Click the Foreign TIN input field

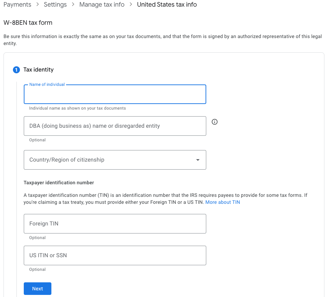(115, 224)
